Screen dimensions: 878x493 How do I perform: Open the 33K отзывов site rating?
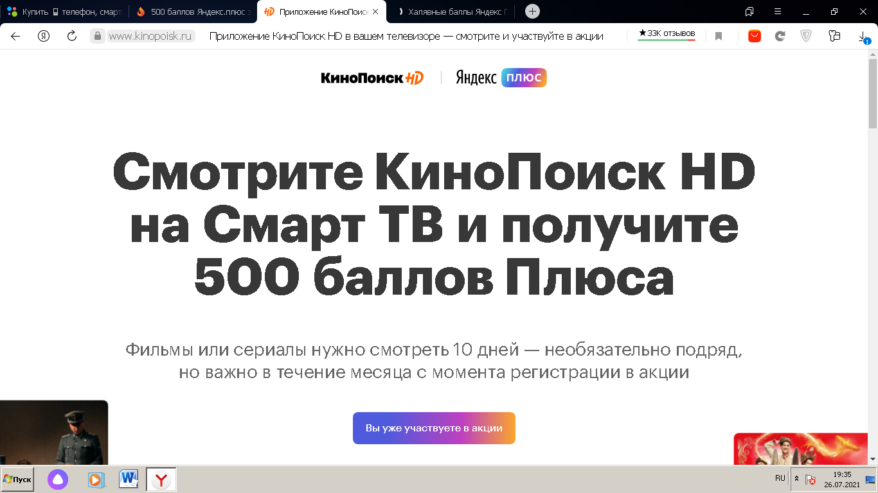pos(667,34)
